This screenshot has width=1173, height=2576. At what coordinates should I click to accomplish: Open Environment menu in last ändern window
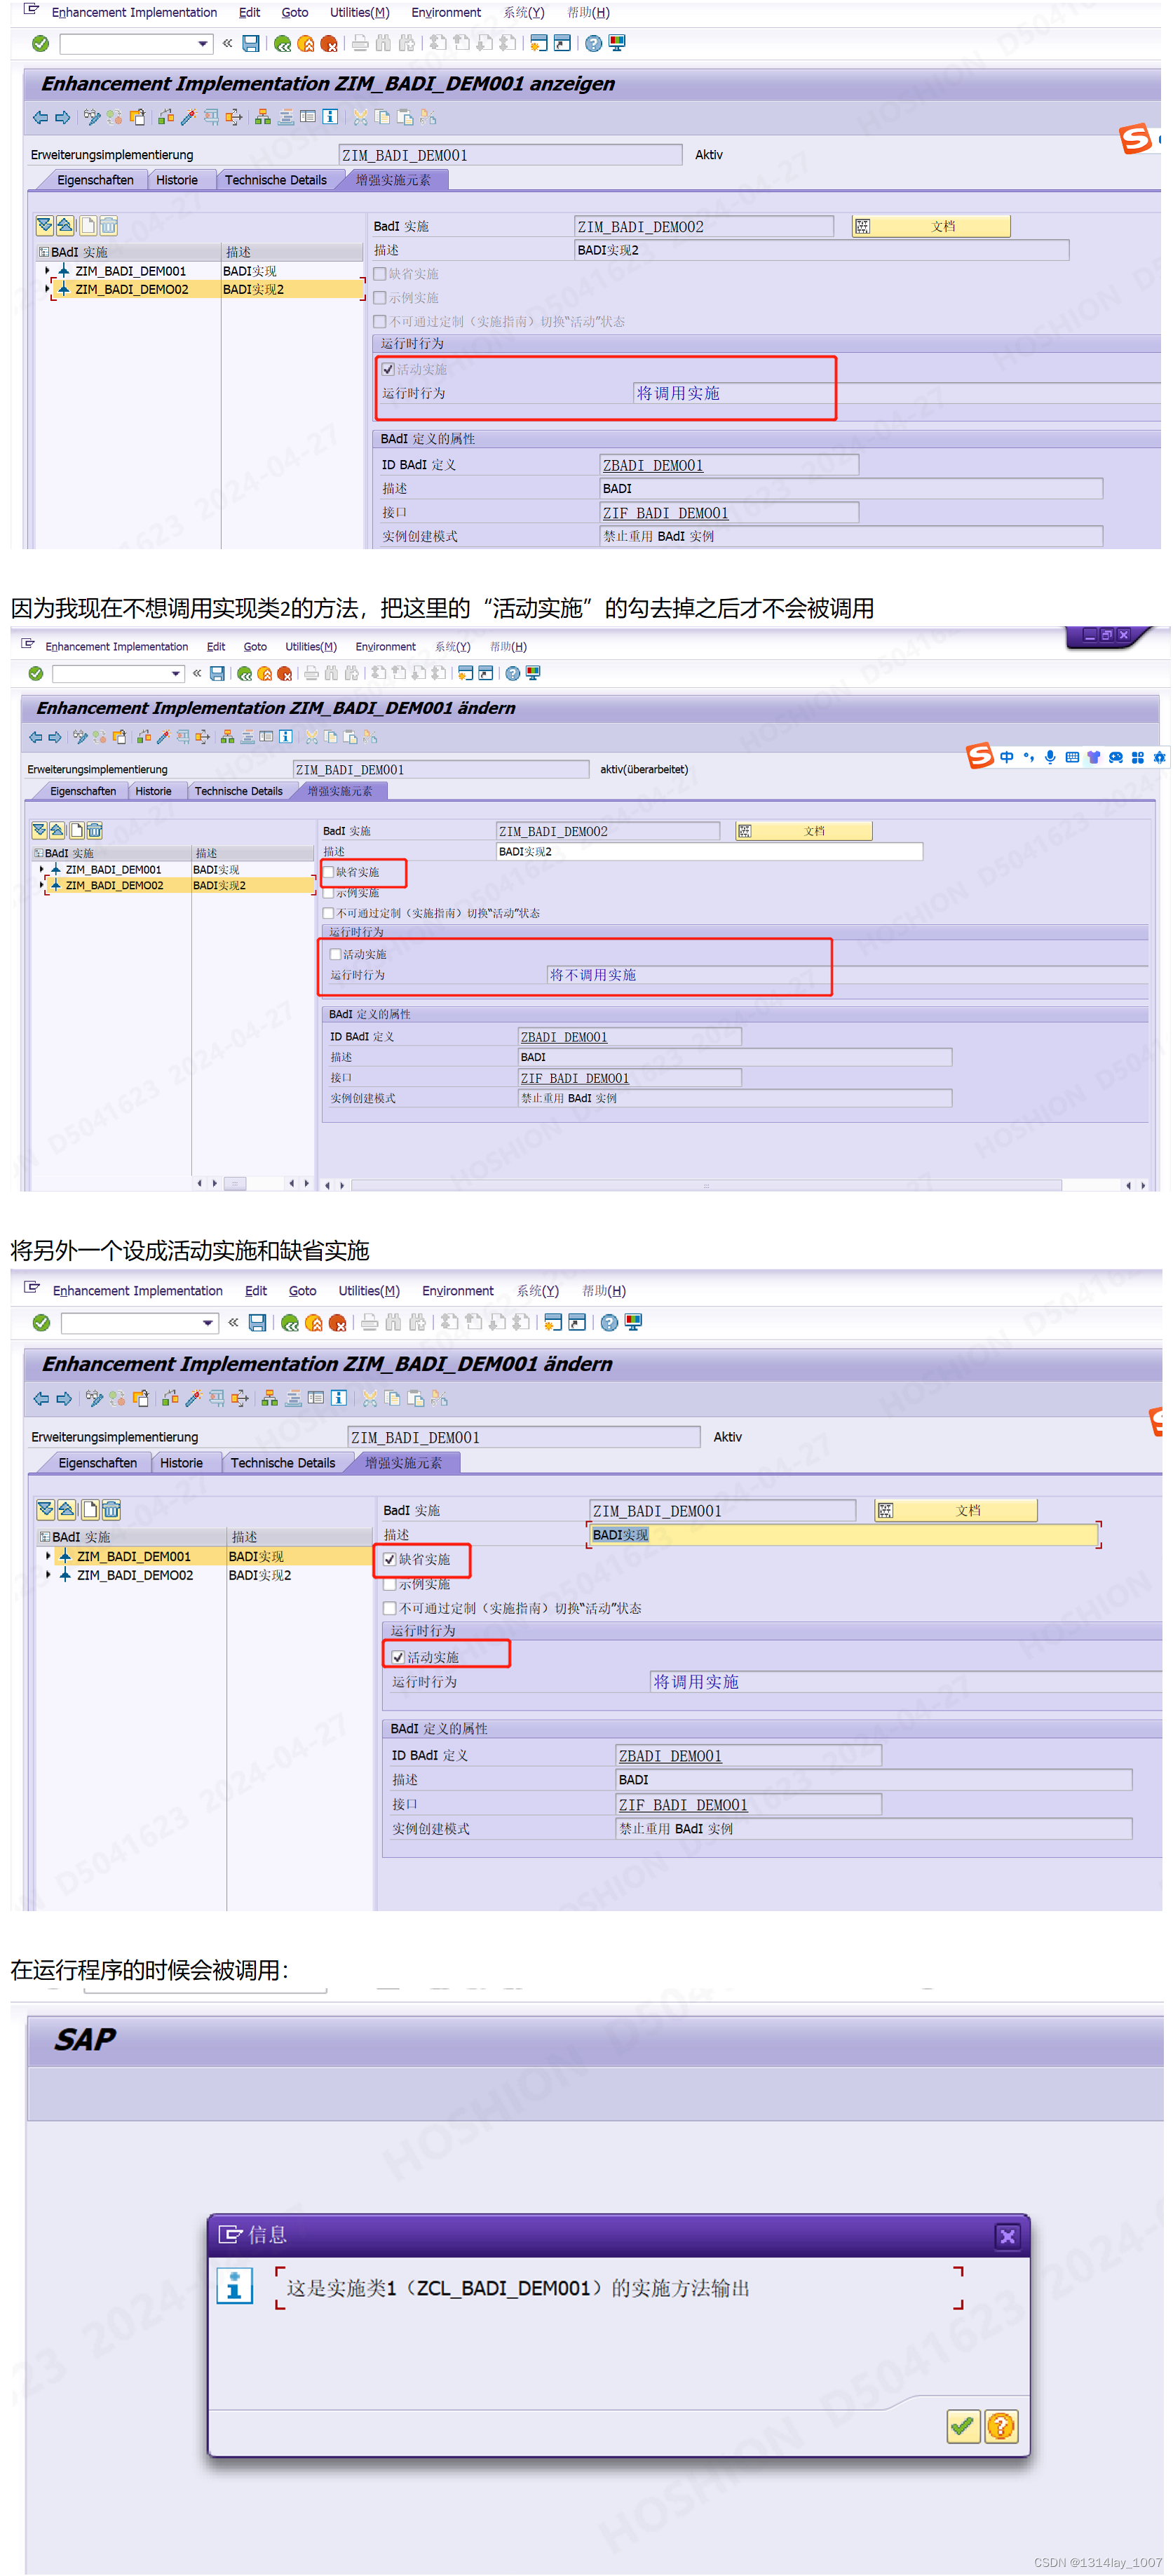458,1292
